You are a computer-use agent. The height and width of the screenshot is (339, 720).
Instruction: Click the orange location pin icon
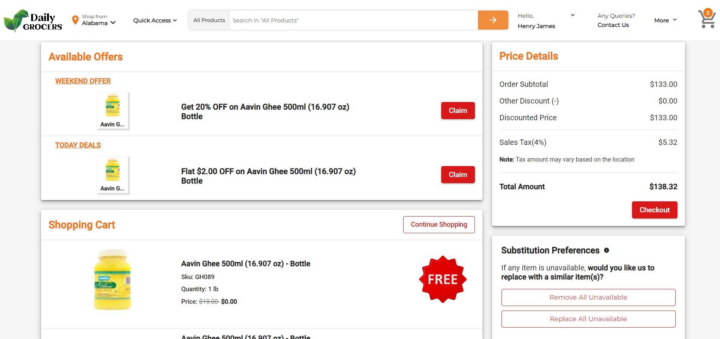pyautogui.click(x=75, y=20)
